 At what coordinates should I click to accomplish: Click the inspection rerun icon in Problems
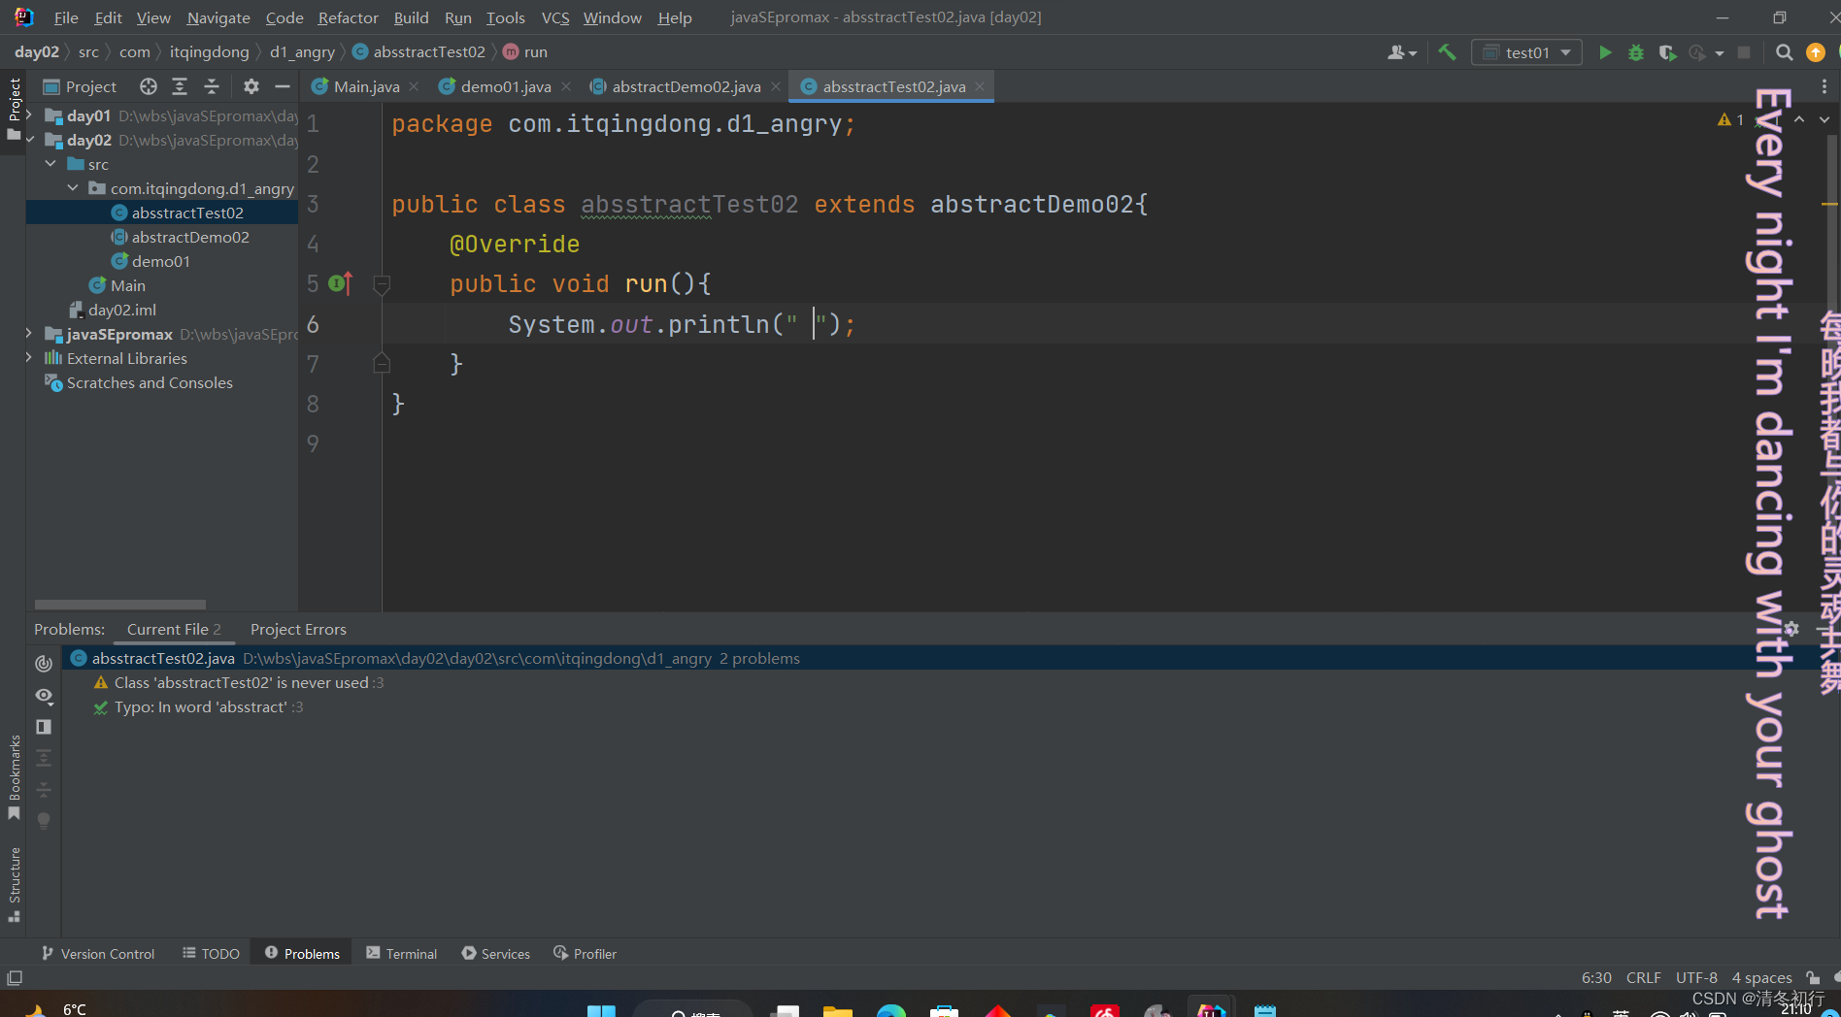(x=44, y=664)
